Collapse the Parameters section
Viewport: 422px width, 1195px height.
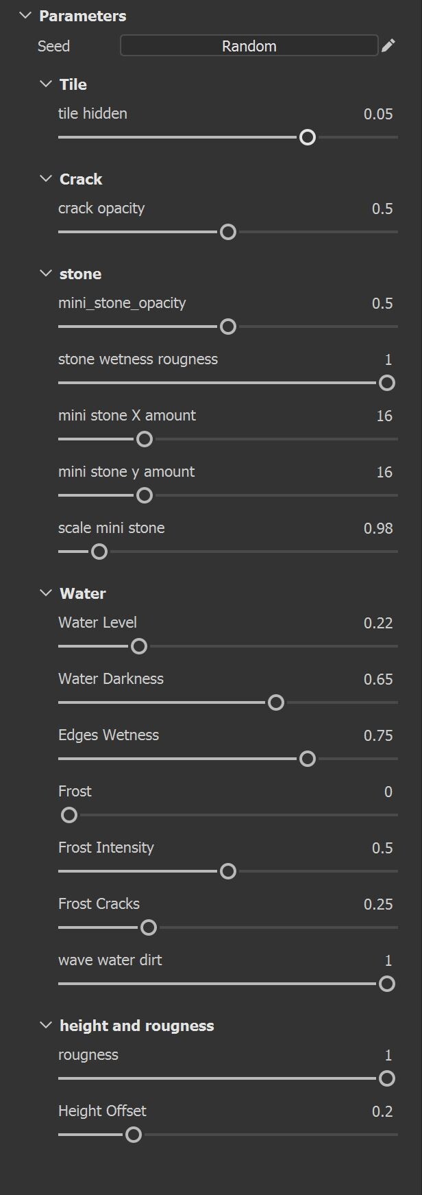[25, 16]
